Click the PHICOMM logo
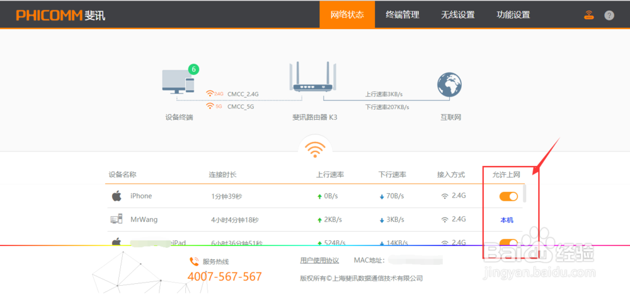Screen dimensions: 630x294 pos(60,15)
